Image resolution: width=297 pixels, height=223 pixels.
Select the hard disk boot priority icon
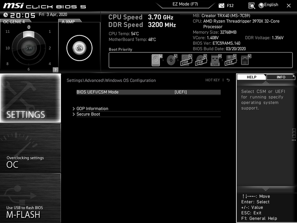click(x=156, y=60)
